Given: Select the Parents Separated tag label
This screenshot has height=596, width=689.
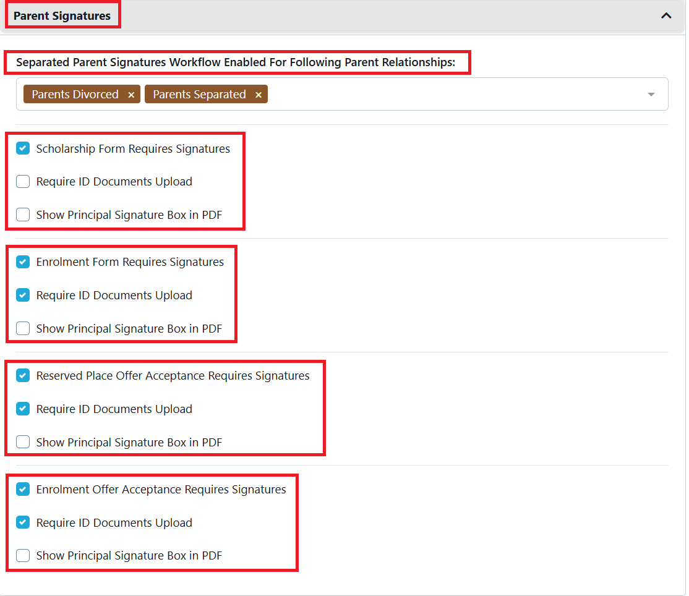Looking at the screenshot, I should click(199, 95).
